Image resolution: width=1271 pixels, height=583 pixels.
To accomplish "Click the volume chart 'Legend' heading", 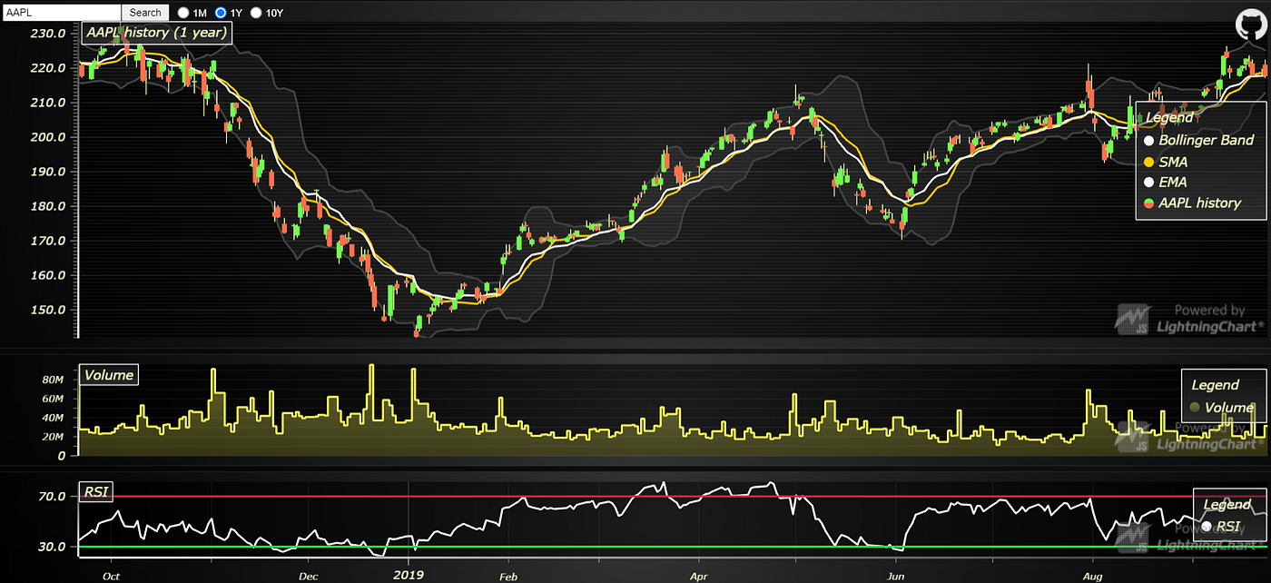I will click(1216, 385).
